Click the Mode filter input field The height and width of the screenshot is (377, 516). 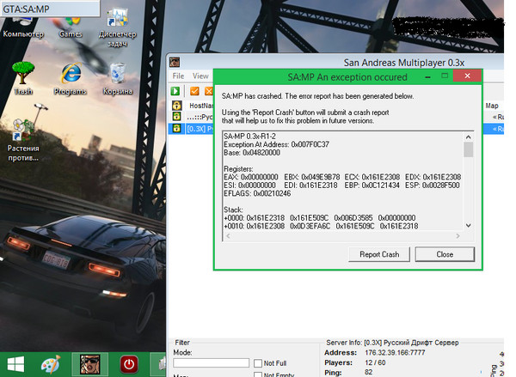tap(211, 363)
